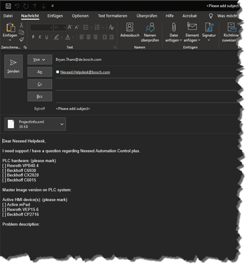This screenshot has width=250, height=268.
Task: Open the Einfügen ribbon tab
Action: 55,16
